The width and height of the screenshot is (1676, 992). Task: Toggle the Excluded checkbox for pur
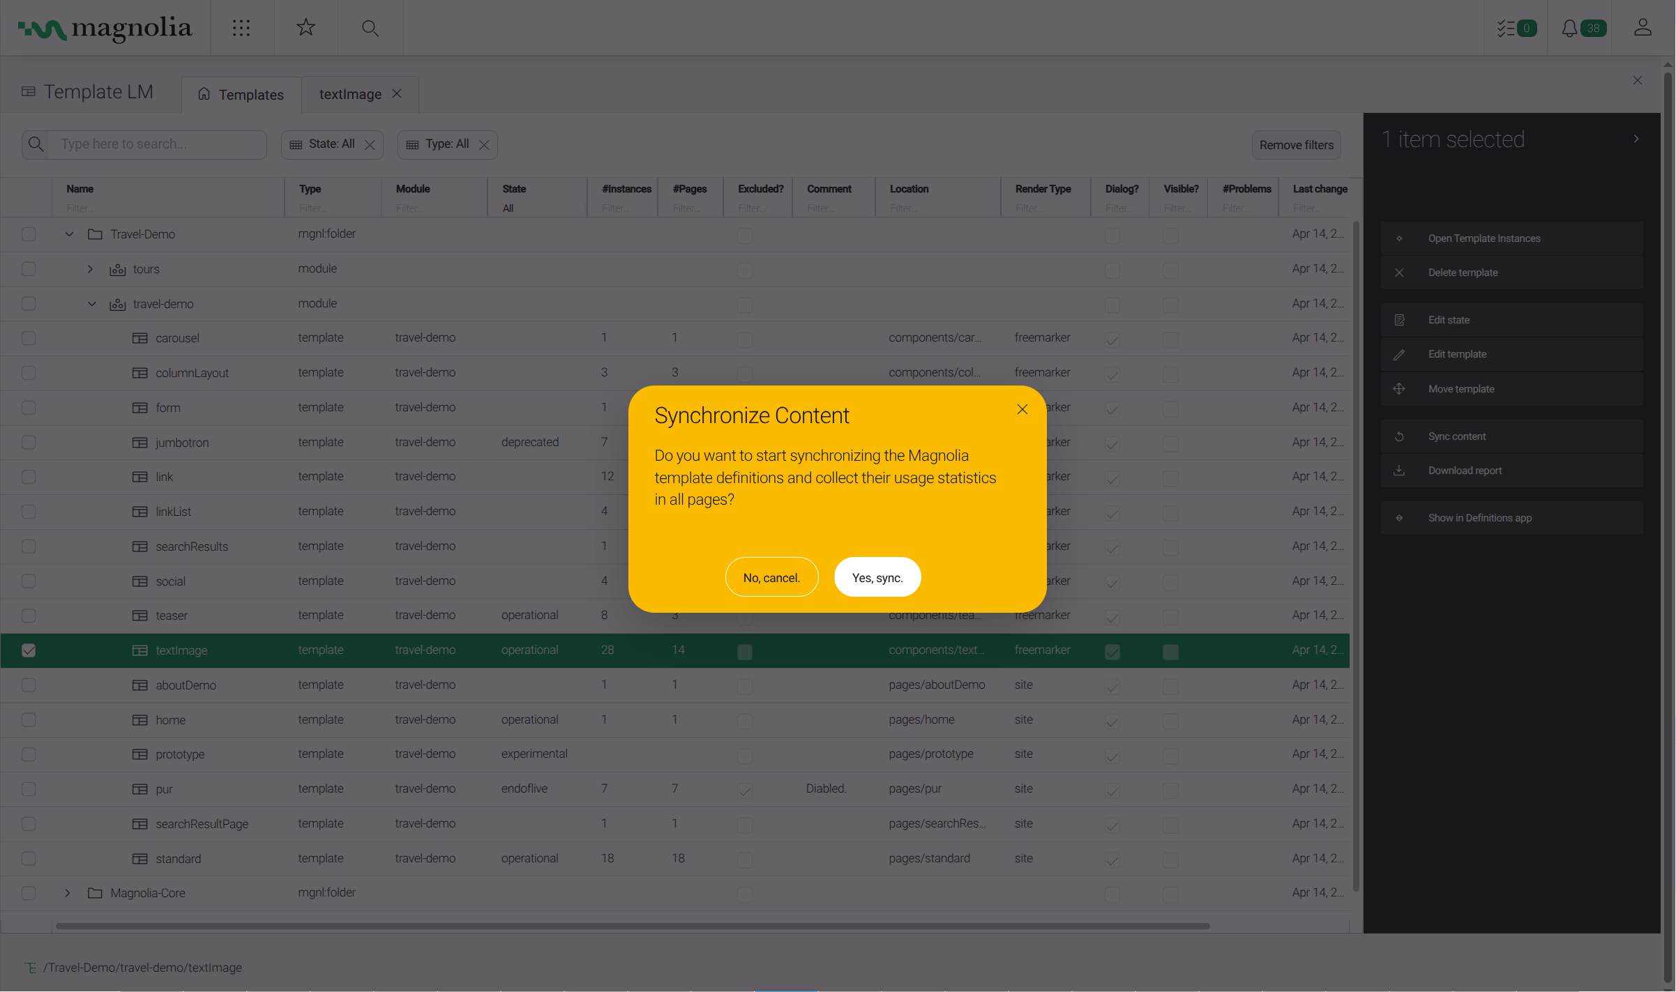[x=745, y=790]
